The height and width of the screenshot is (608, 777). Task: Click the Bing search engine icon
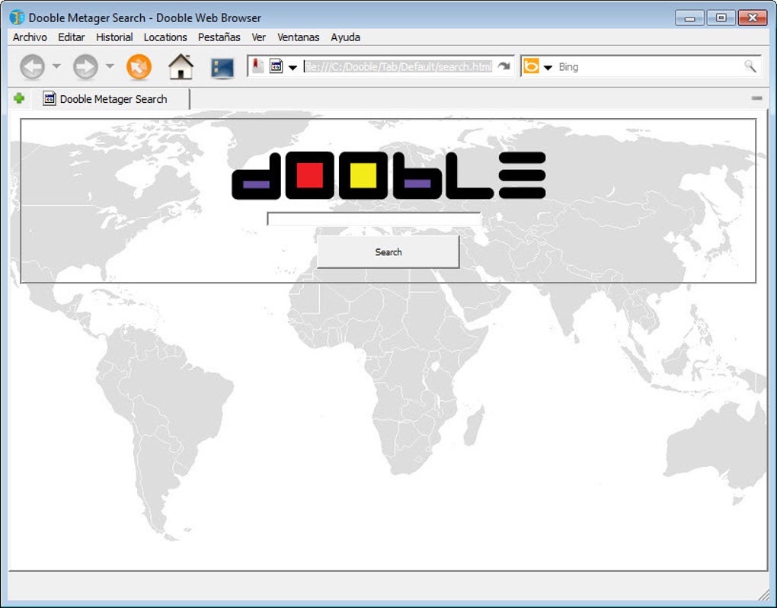(x=531, y=66)
